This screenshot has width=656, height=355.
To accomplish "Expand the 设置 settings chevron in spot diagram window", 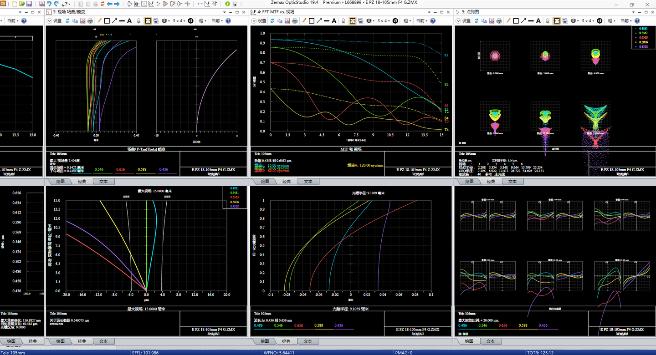I will [x=459, y=21].
